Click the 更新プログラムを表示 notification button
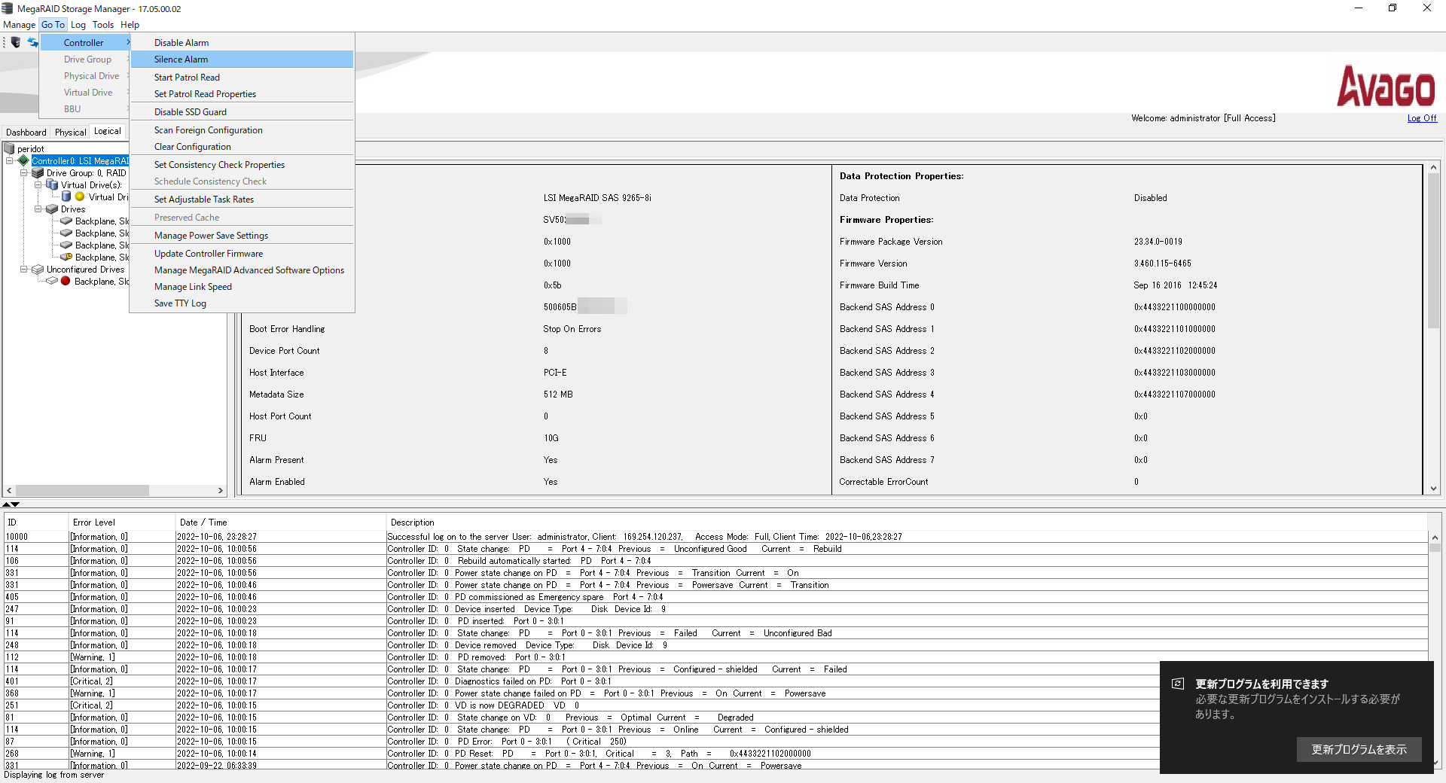 (1359, 749)
